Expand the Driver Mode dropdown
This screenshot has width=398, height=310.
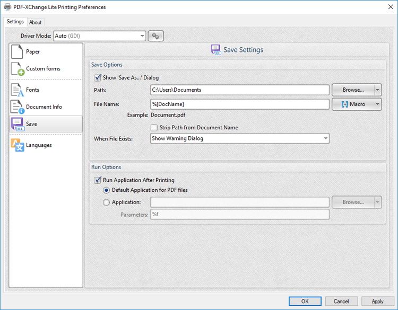click(x=142, y=36)
